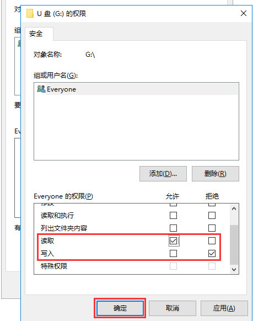This screenshot has height=321, width=253.
Task: Close the U盘 (G:) permissions dialog
Action: (244, 13)
